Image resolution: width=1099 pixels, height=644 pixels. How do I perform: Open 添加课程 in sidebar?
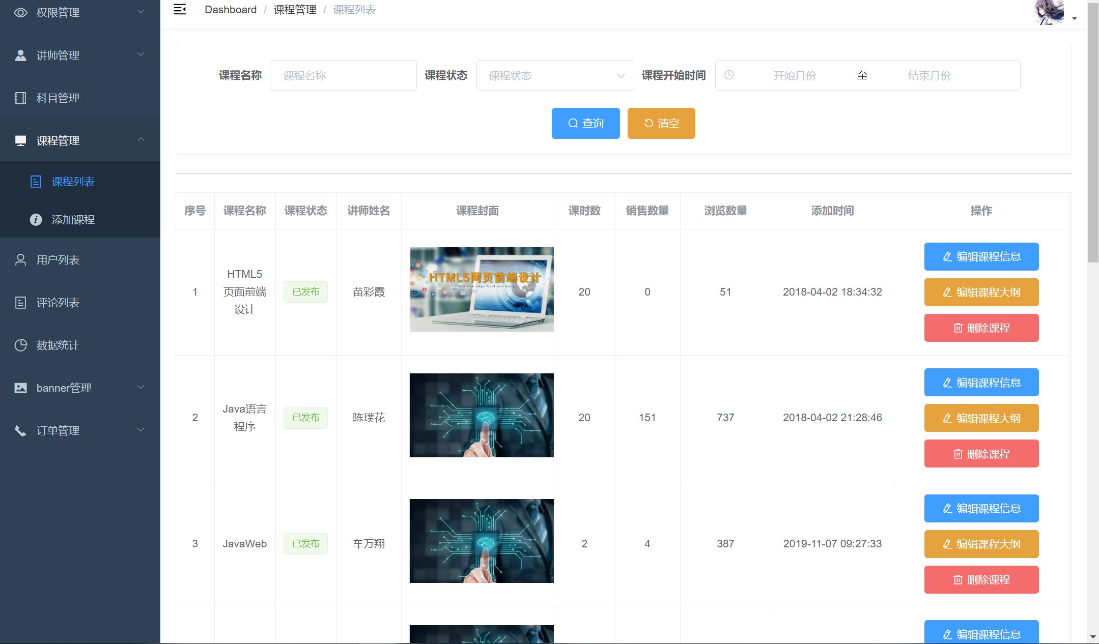click(73, 220)
